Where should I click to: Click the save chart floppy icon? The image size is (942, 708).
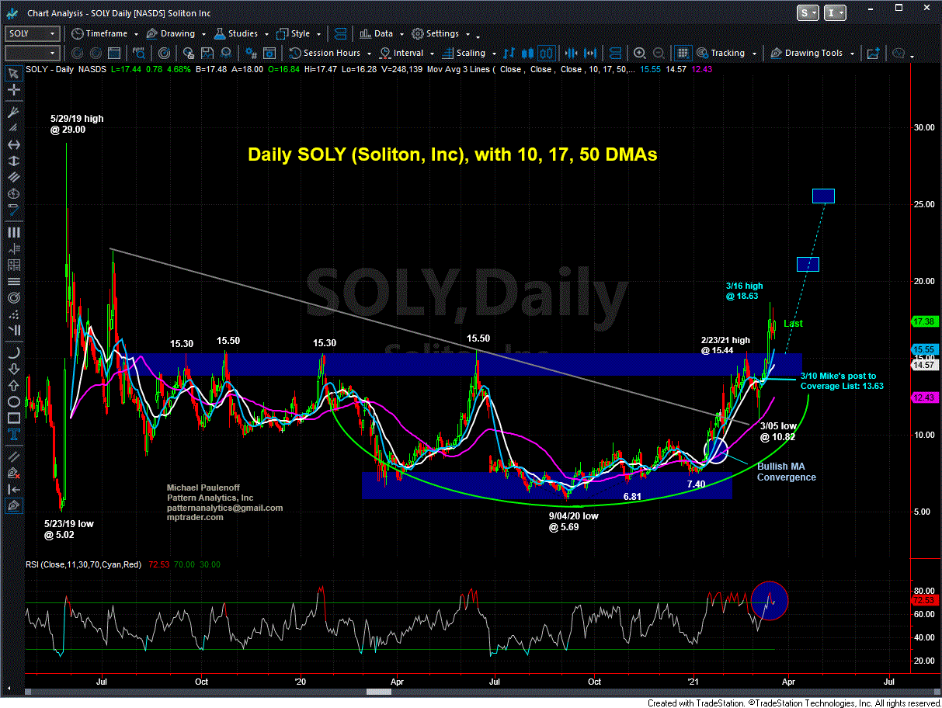(x=207, y=53)
